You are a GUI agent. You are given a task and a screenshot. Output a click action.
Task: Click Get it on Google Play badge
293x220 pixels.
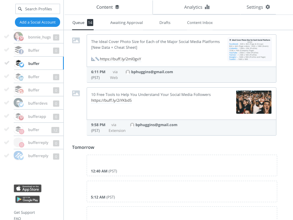pos(27,199)
